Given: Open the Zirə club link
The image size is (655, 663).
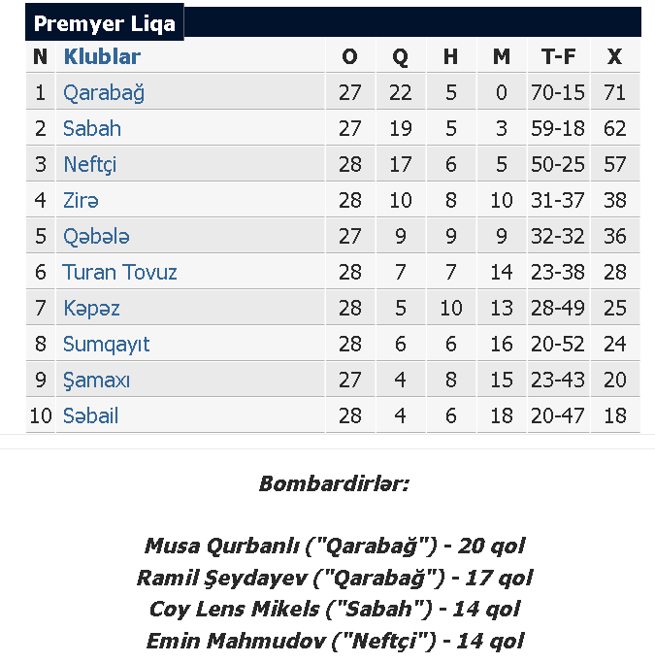Looking at the screenshot, I should click(81, 200).
